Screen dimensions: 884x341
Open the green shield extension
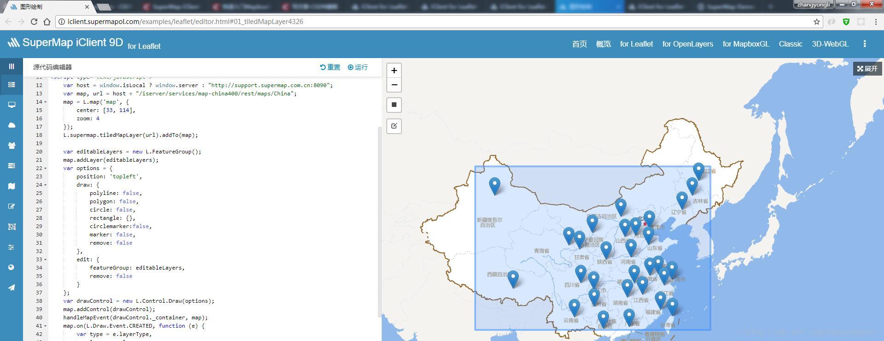pyautogui.click(x=846, y=22)
